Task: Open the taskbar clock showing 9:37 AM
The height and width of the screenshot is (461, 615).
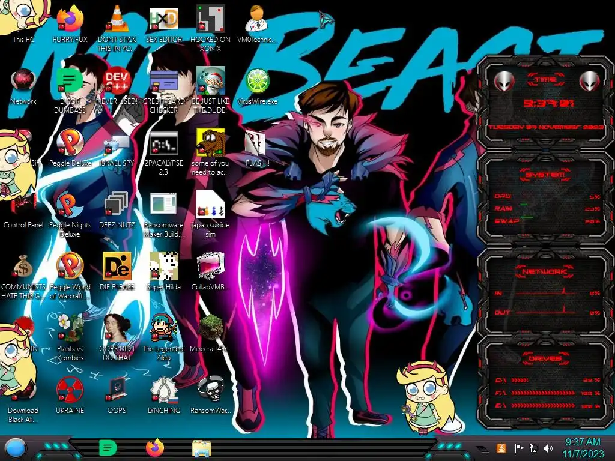Action: (x=583, y=448)
